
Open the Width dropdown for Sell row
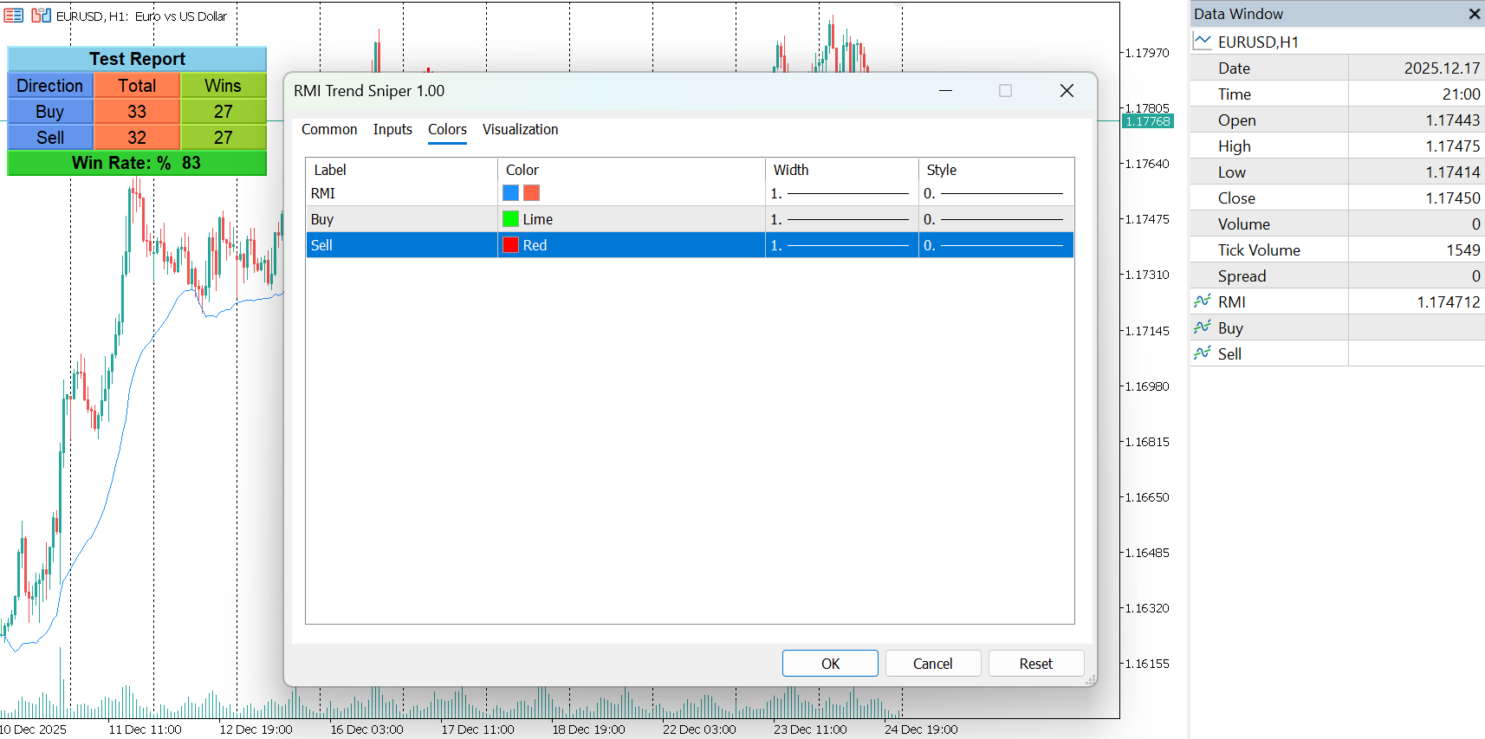click(841, 245)
